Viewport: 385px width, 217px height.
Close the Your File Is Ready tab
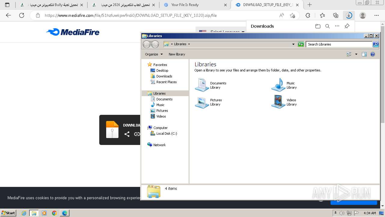225,5
